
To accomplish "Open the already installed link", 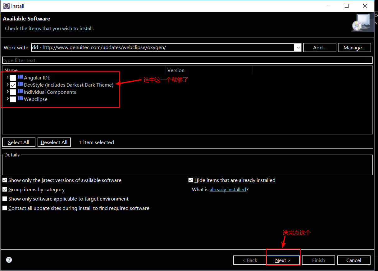I will pyautogui.click(x=228, y=189).
